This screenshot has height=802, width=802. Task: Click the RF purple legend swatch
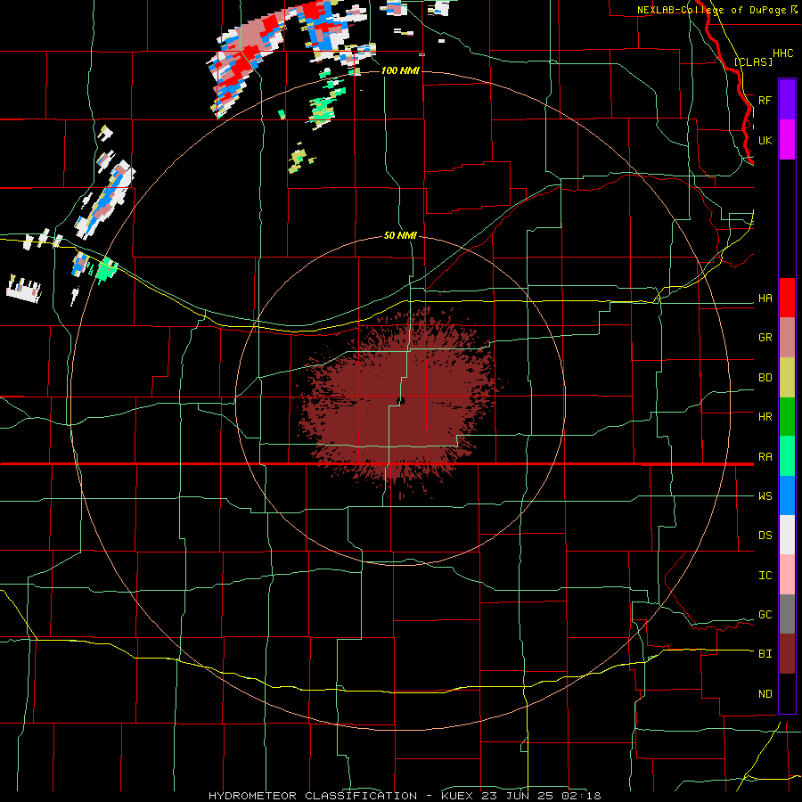[x=787, y=99]
